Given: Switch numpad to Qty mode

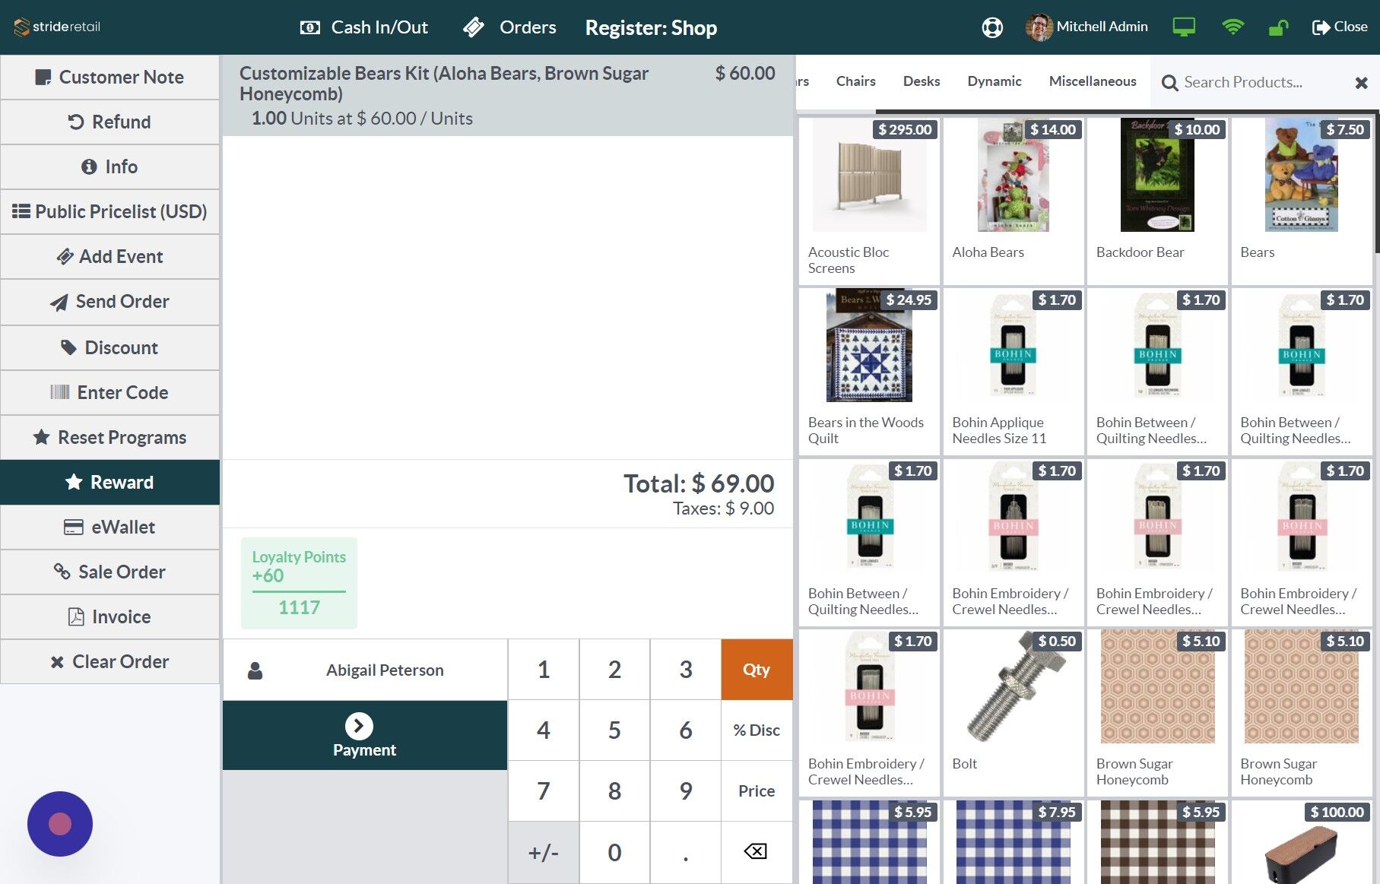Looking at the screenshot, I should [756, 669].
